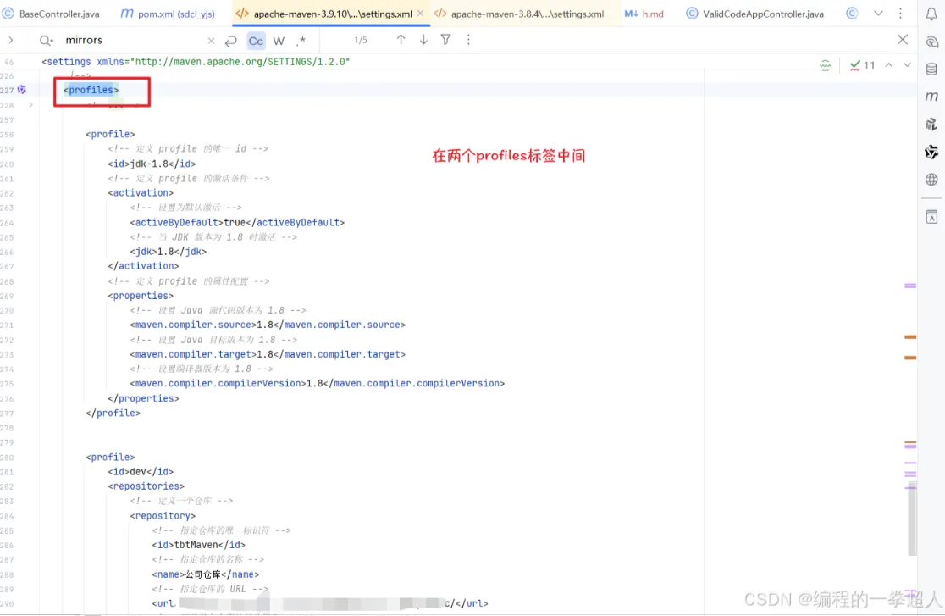Insert new line in search field
This screenshot has height=616, width=945.
point(231,41)
